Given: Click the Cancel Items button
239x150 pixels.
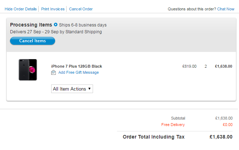Looking at the screenshot, I should (x=33, y=41).
